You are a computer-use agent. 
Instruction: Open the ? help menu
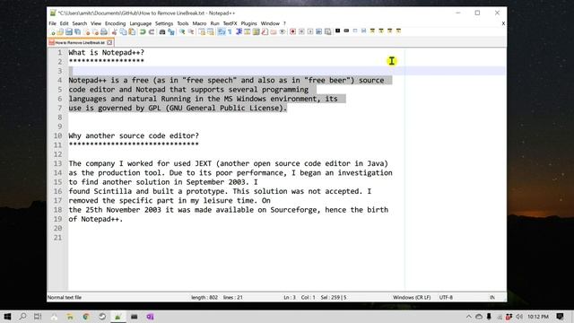284,23
